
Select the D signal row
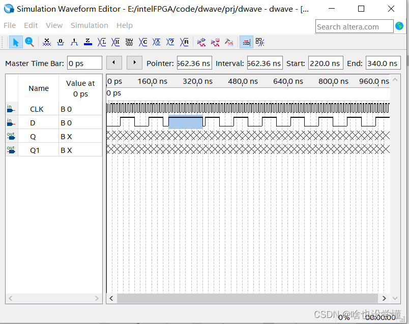54,122
